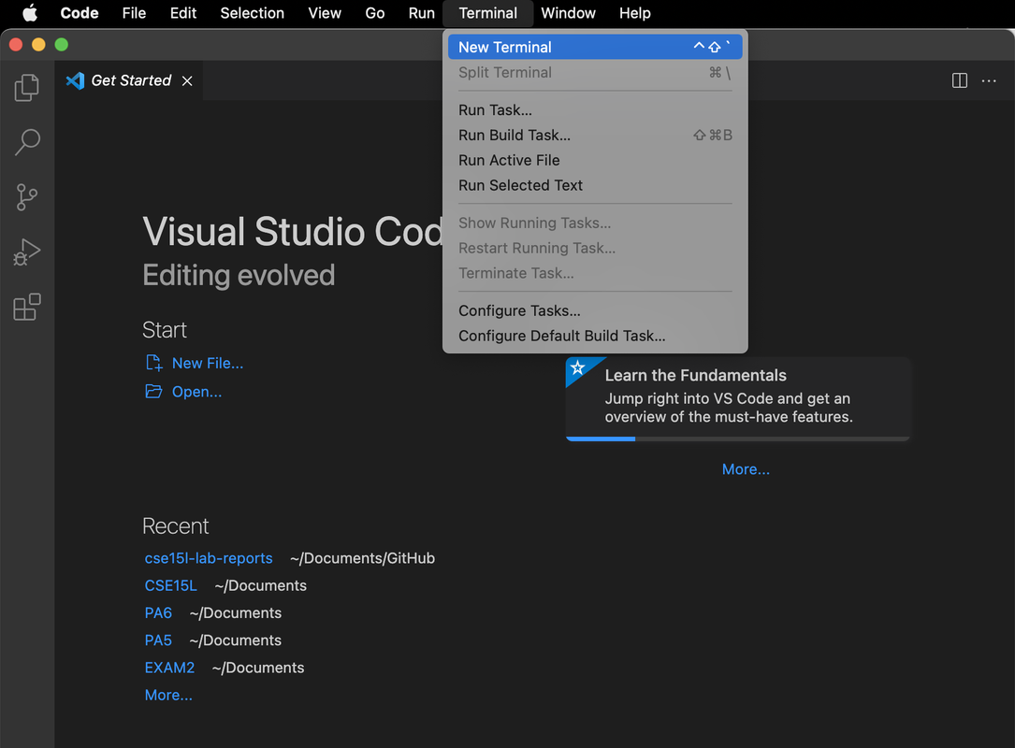Image resolution: width=1015 pixels, height=748 pixels.
Task: Open the Extensions icon in activity bar
Action: coord(27,307)
